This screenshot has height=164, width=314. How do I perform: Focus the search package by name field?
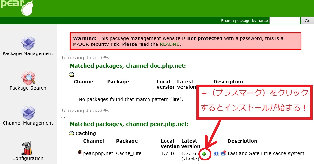284,20
